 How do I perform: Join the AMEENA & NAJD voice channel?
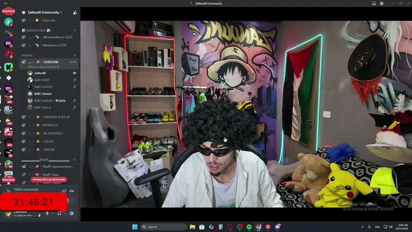click(49, 117)
